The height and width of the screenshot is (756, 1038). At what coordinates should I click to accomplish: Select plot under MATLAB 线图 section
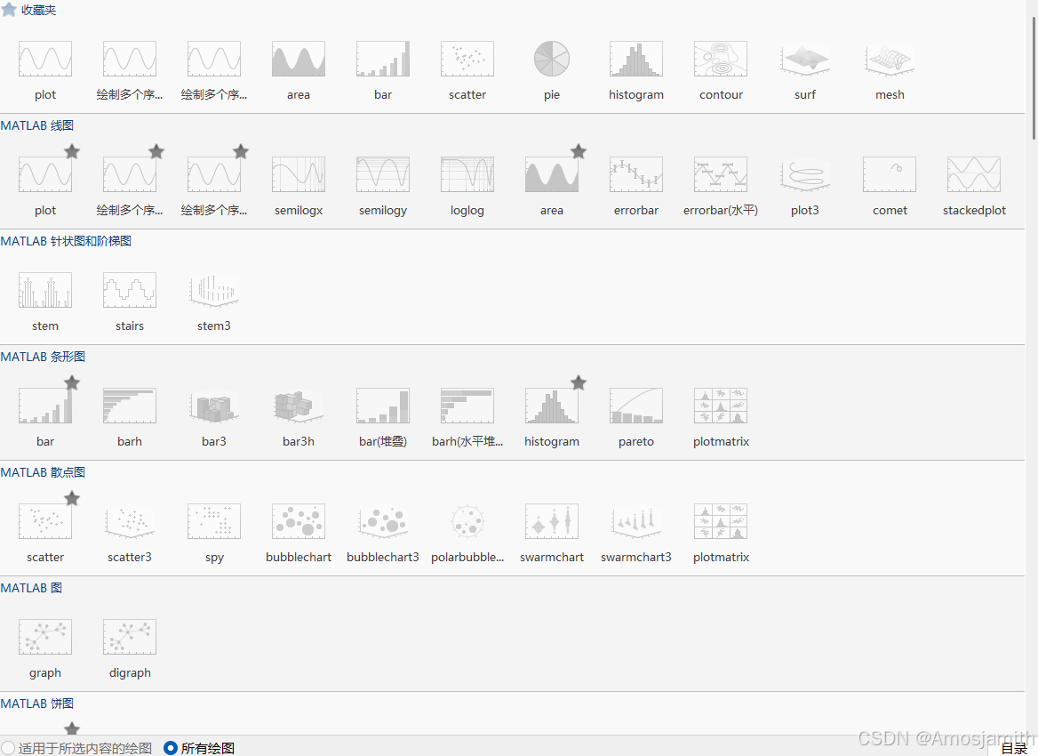(45, 175)
